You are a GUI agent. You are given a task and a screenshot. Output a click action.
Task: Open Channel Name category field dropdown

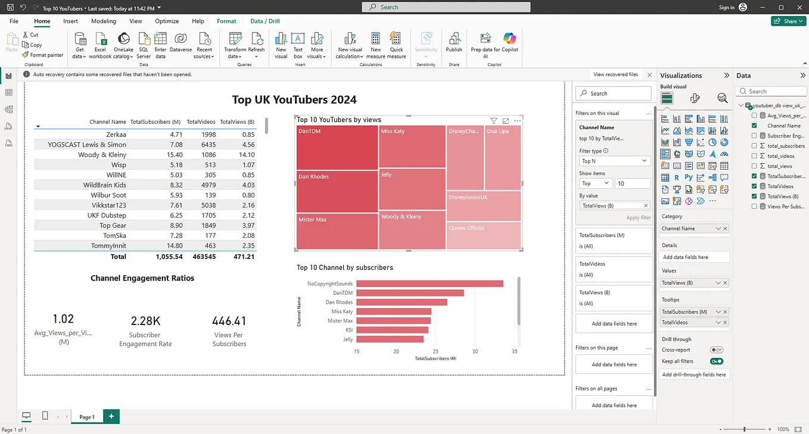[718, 229]
